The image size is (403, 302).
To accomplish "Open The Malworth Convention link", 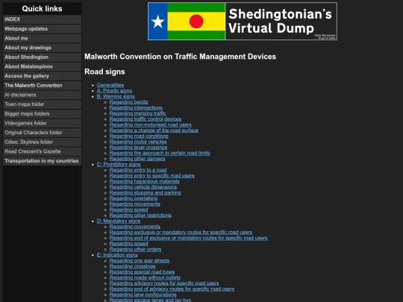I will [x=42, y=86].
